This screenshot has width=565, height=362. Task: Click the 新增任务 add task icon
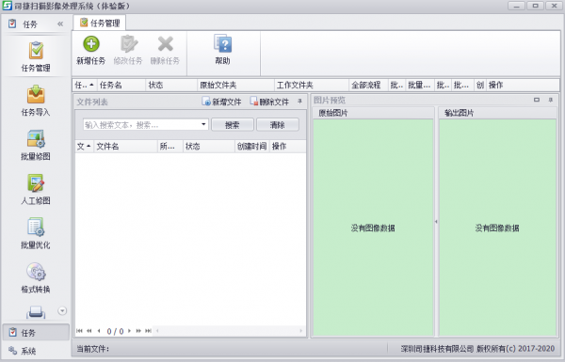click(91, 44)
